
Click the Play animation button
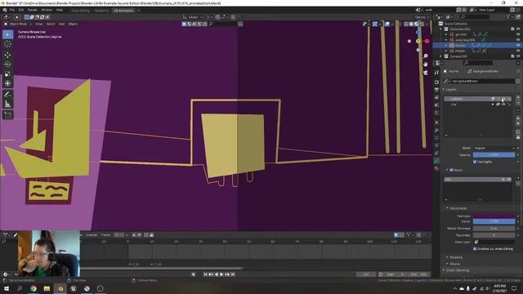point(221,274)
